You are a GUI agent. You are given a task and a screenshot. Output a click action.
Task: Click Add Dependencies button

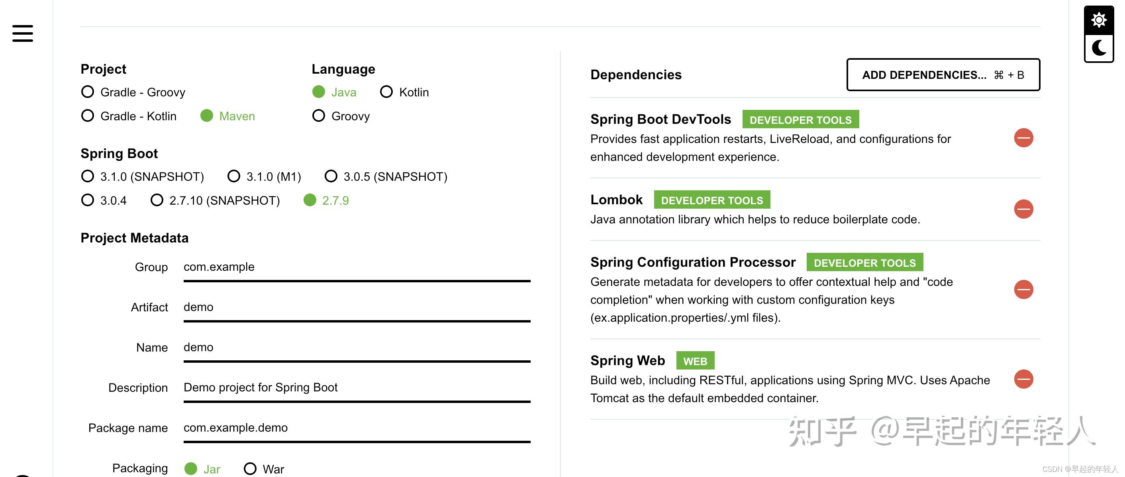pos(943,74)
